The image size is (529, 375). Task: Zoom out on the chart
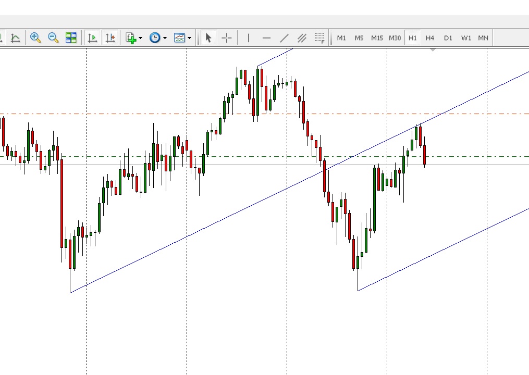click(53, 38)
